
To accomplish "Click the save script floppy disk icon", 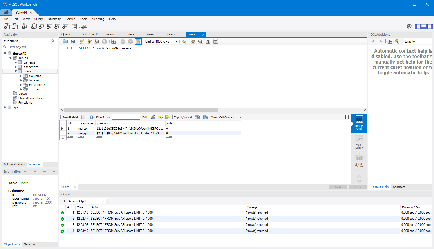I will (x=73, y=42).
